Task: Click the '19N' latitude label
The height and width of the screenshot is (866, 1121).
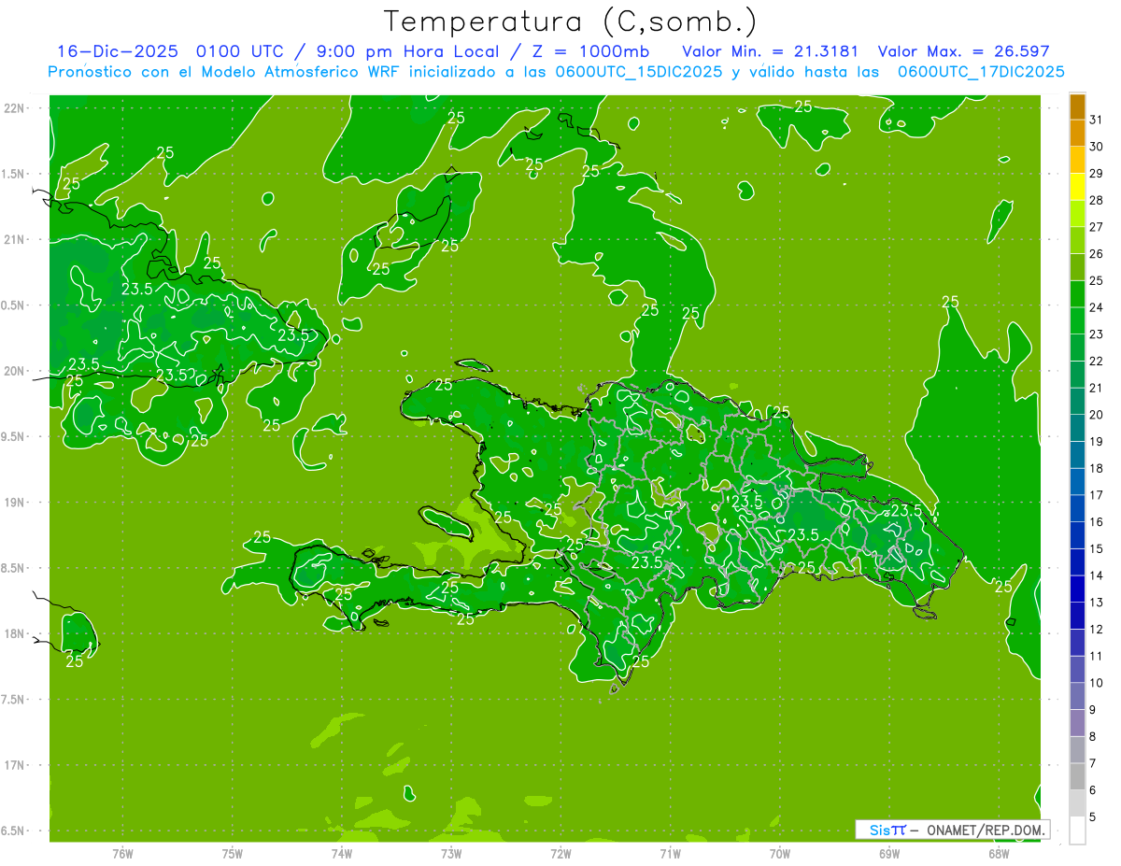Action: [13, 502]
